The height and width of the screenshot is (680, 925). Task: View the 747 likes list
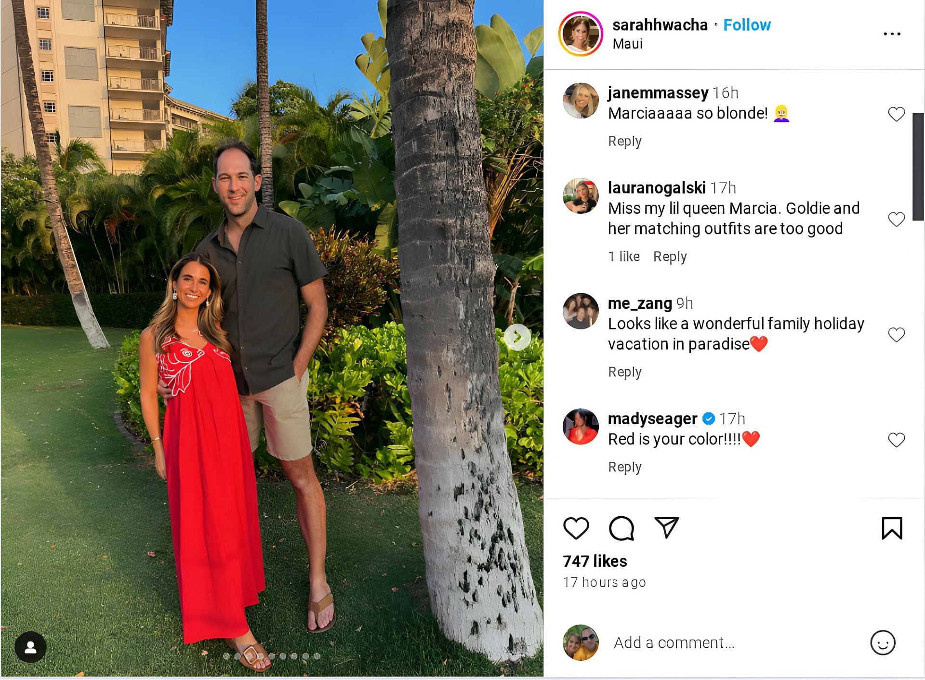tap(595, 561)
